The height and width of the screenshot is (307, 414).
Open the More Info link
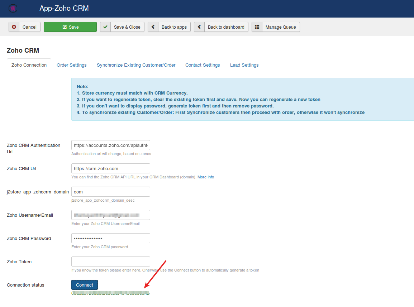point(206,177)
